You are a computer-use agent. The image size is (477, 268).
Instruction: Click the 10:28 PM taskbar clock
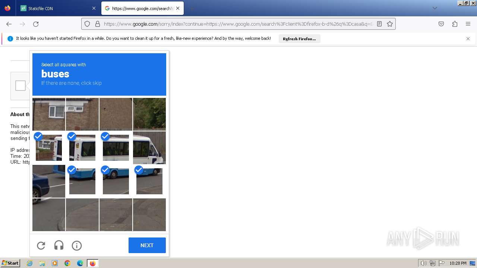[x=458, y=263]
